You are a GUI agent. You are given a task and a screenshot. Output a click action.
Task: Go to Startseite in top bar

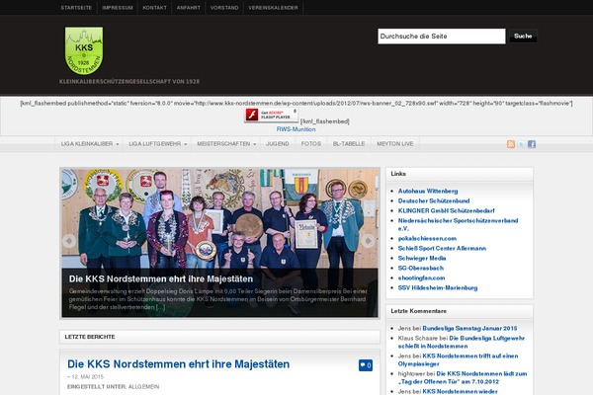(x=76, y=8)
